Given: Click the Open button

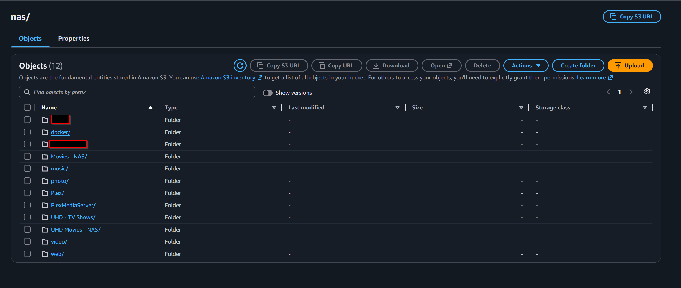Looking at the screenshot, I should (x=442, y=66).
